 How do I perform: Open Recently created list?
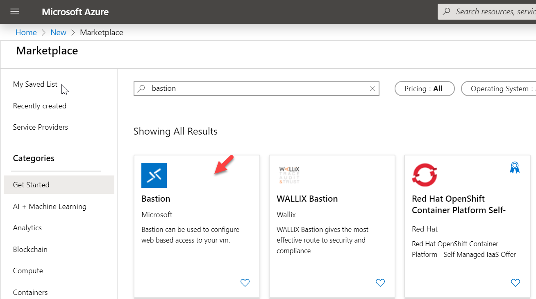(40, 106)
